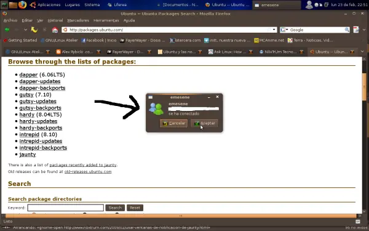369x231 pixels.
Task: Click the system monitor applet in top panel
Action: (4, 5)
